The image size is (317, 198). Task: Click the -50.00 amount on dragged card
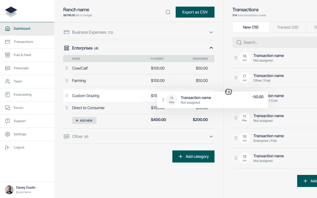pos(258,97)
